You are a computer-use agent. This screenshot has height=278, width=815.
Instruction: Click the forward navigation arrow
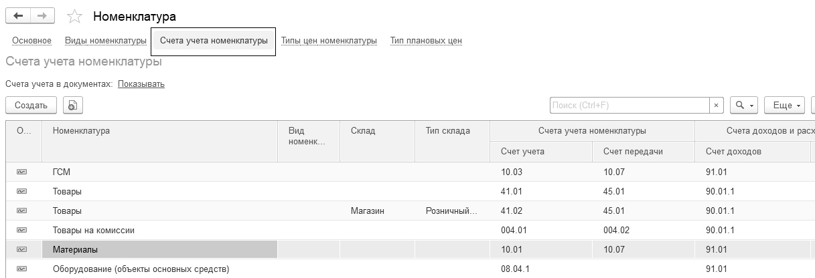[x=43, y=16]
